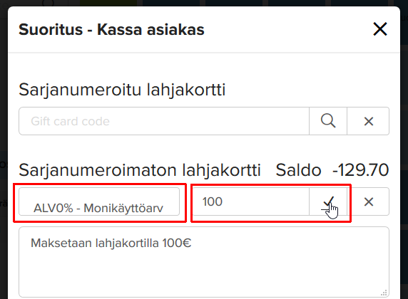Screen dimensions: 408x299
Task: Click the Sarjanumeroitu lahjakortti heading
Action: (x=122, y=90)
